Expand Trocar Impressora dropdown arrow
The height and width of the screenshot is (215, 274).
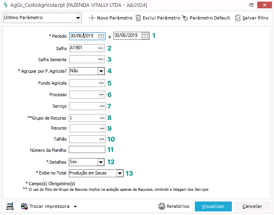point(75,207)
